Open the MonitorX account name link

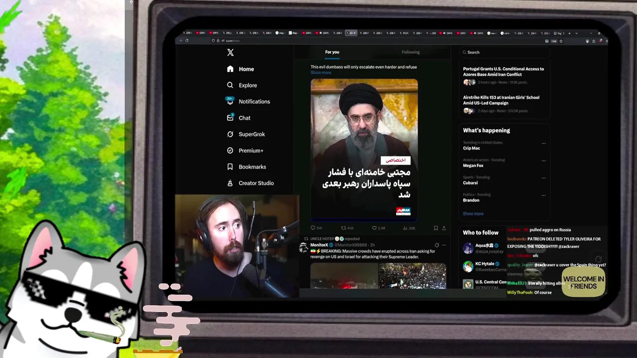tap(319, 245)
